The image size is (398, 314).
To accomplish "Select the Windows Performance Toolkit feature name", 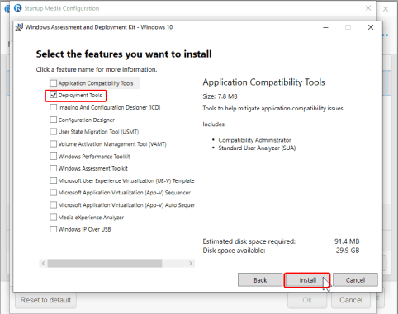I will tap(94, 157).
